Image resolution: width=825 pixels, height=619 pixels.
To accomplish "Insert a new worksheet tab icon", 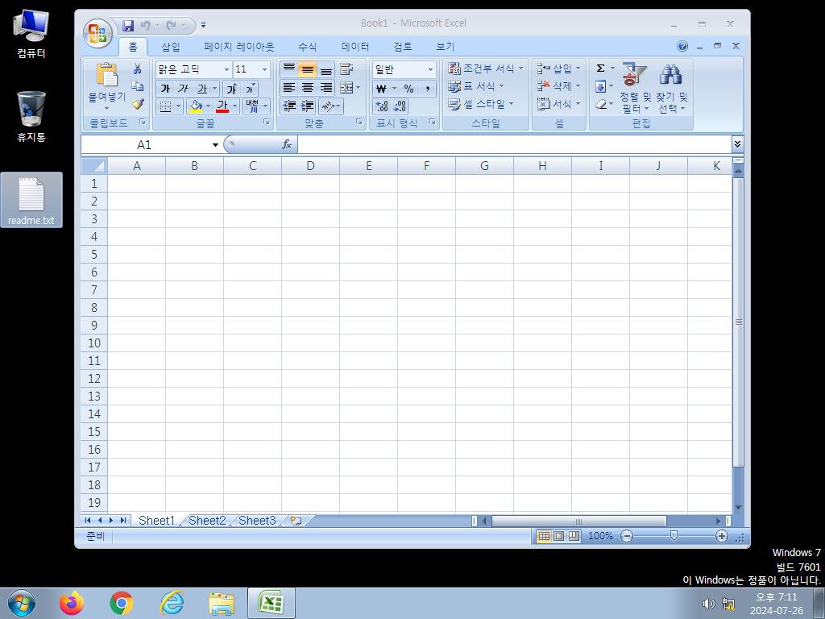I will pos(296,521).
